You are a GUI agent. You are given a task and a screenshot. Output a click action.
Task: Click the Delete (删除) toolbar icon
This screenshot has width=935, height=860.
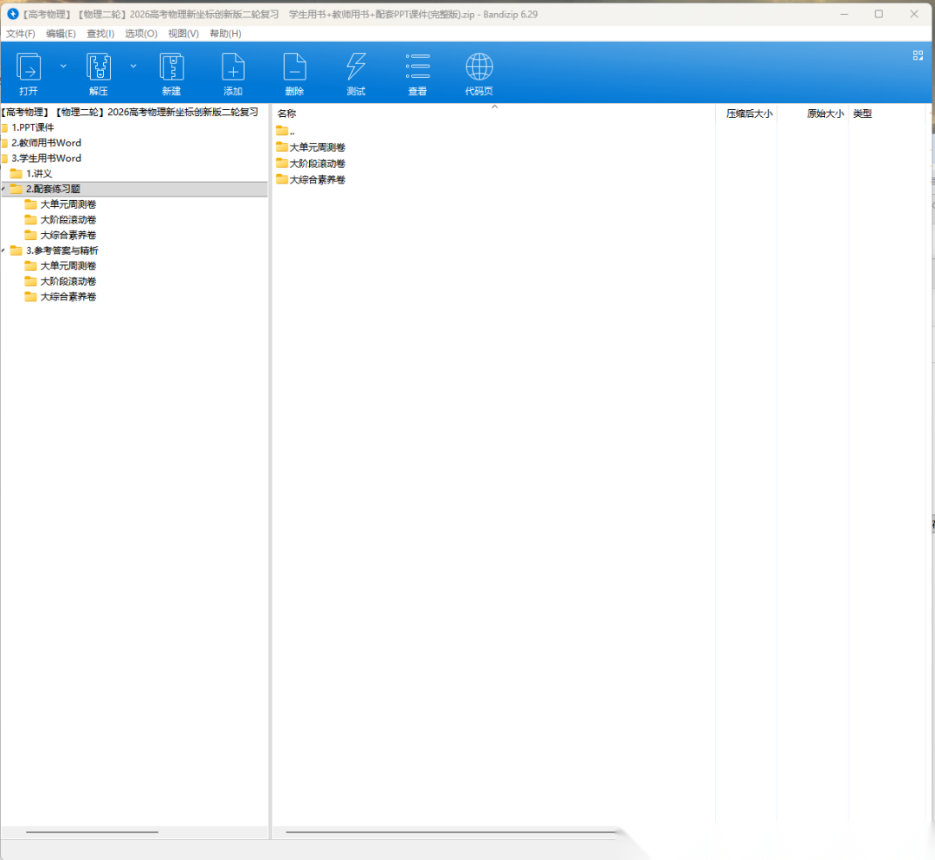294,68
